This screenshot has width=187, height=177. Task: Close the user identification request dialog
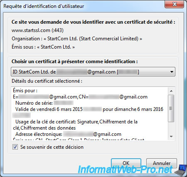click(175, 4)
